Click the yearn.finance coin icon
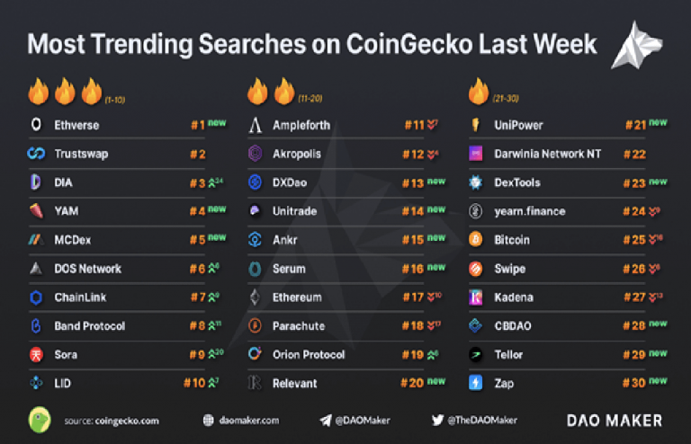The width and height of the screenshot is (691, 444). tap(475, 211)
